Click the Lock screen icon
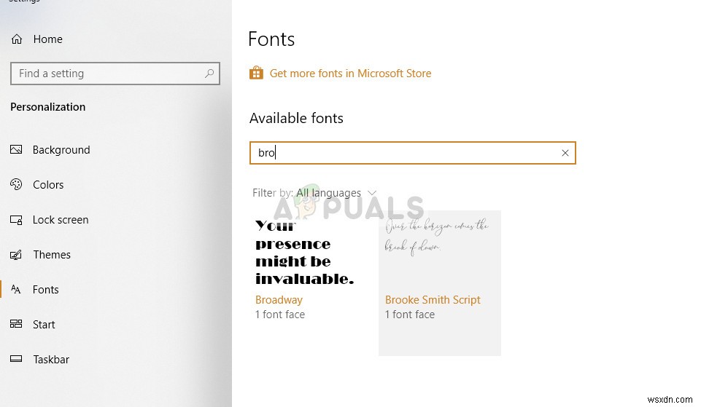The image size is (701, 407). click(x=16, y=220)
